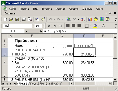118x91 pixels.
Task: Open the Формат menu
Action: [60, 9]
